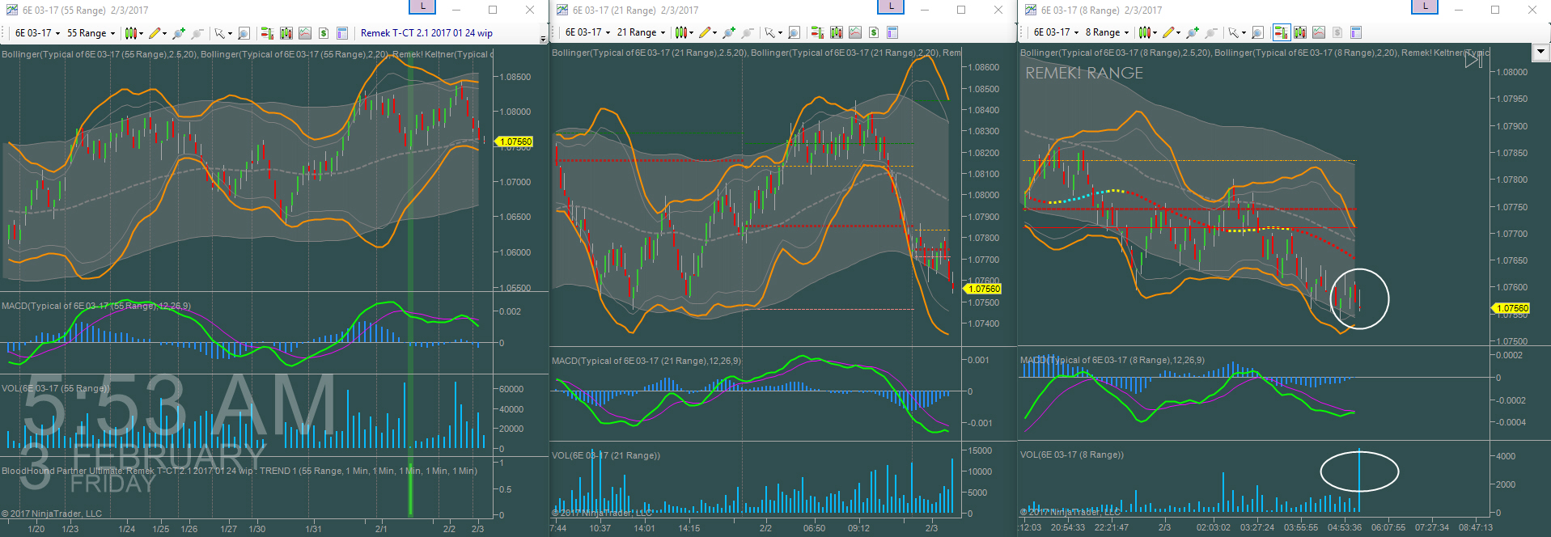Image resolution: width=1551 pixels, height=537 pixels.
Task: Select pencil drawing tool in 21 Range window
Action: pyautogui.click(x=705, y=32)
